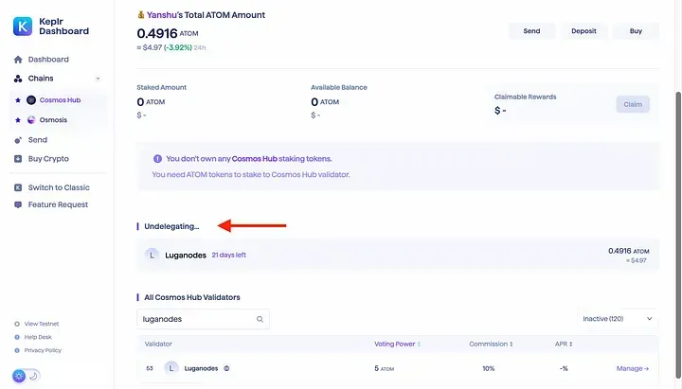The height and width of the screenshot is (389, 682).
Task: Unstar the Osmosis favorite star
Action: pyautogui.click(x=18, y=120)
